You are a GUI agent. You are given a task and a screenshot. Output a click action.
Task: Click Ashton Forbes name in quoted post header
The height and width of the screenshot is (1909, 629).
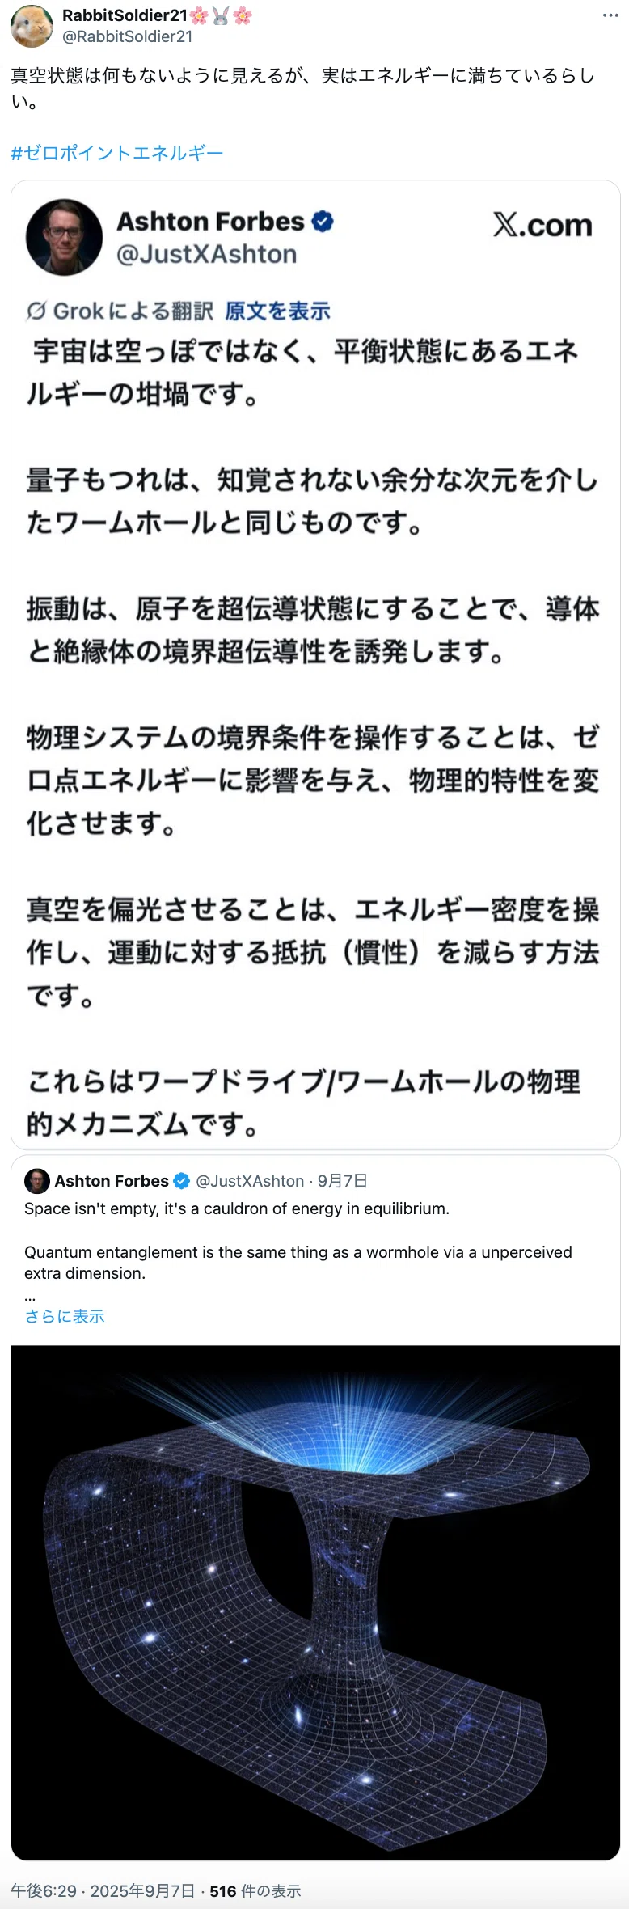pyautogui.click(x=112, y=1181)
